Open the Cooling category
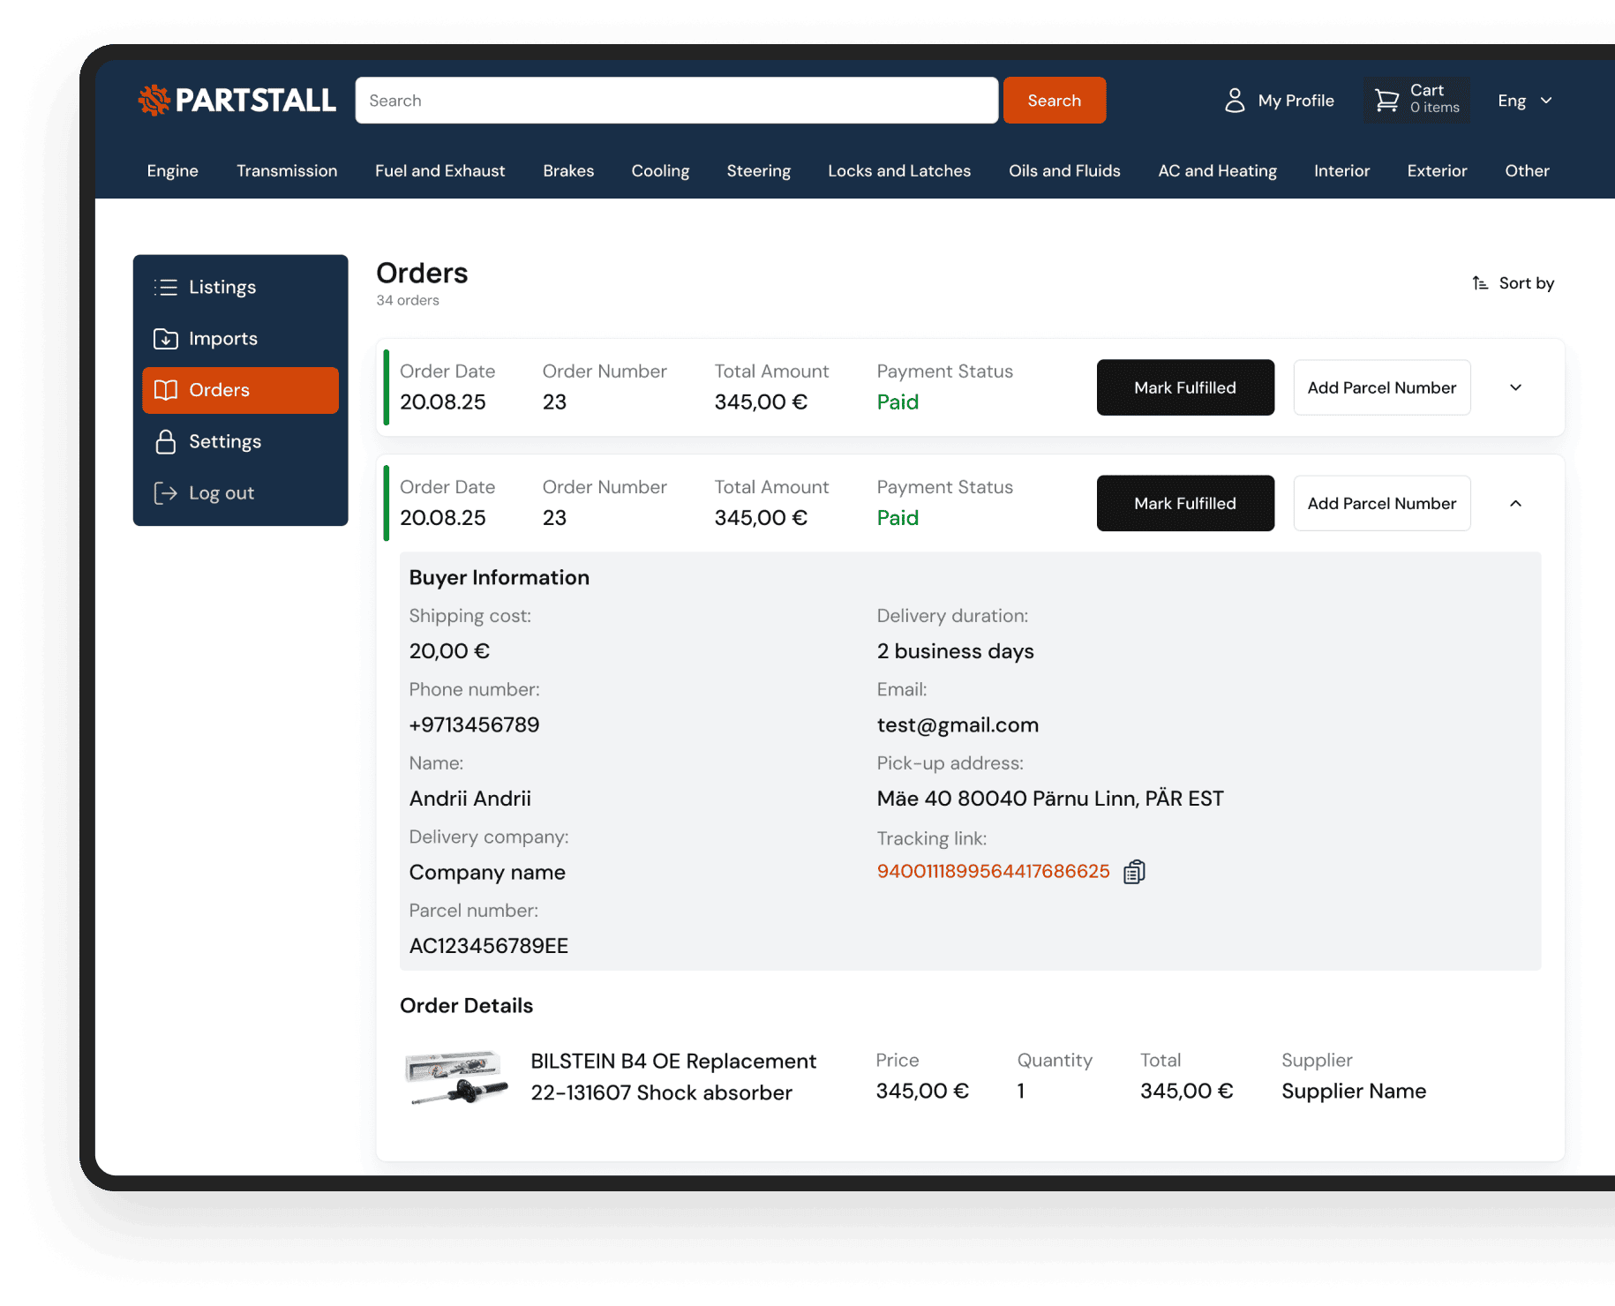 point(660,171)
